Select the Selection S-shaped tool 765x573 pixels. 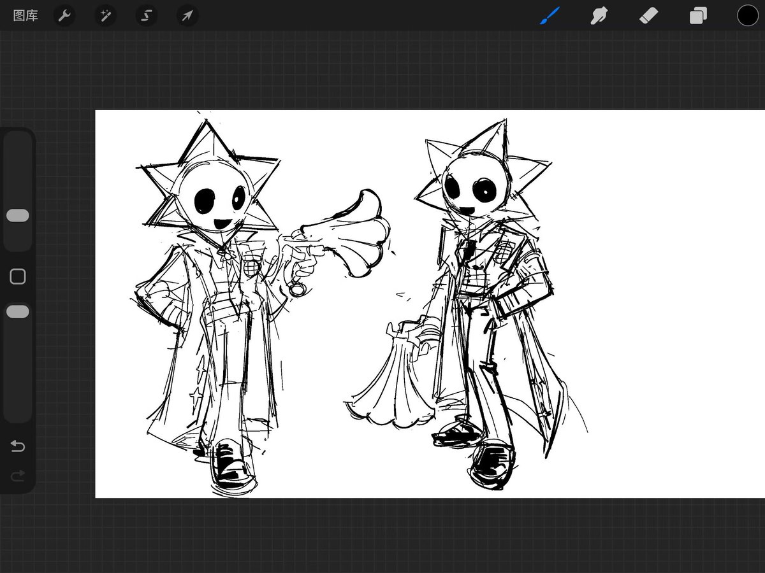pos(146,15)
